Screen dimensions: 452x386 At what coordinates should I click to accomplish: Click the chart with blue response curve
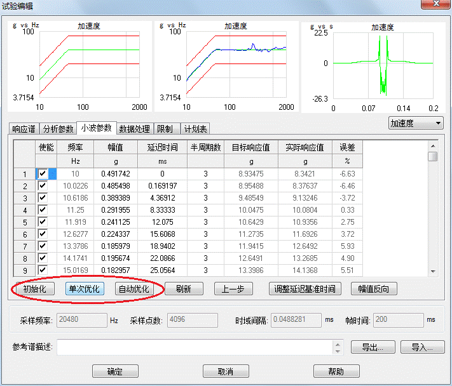226,67
